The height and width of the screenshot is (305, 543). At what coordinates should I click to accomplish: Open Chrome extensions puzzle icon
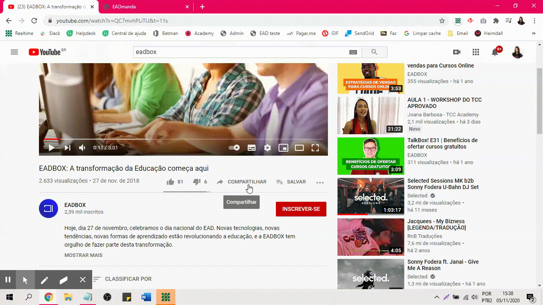[x=496, y=21]
